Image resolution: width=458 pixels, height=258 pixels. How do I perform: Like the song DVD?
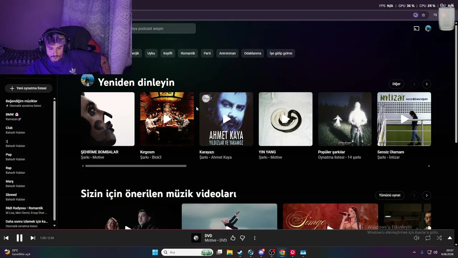point(233,238)
